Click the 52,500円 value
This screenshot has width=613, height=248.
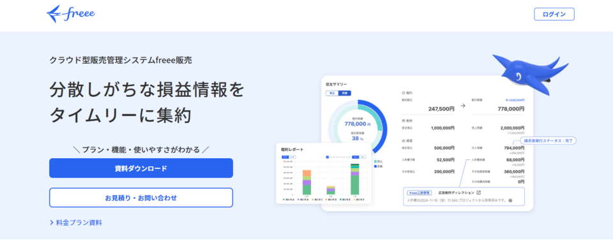tap(445, 160)
